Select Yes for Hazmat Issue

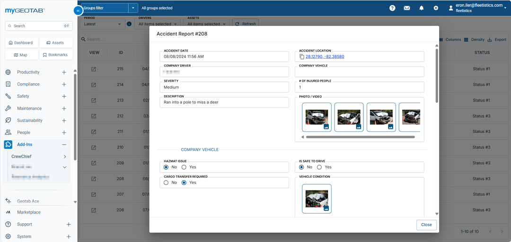184,167
